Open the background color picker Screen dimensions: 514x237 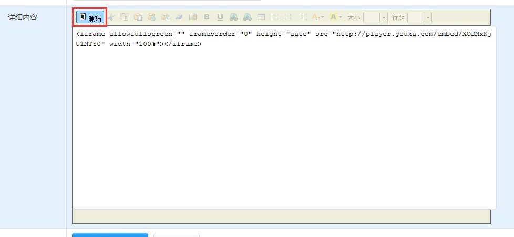[336, 17]
